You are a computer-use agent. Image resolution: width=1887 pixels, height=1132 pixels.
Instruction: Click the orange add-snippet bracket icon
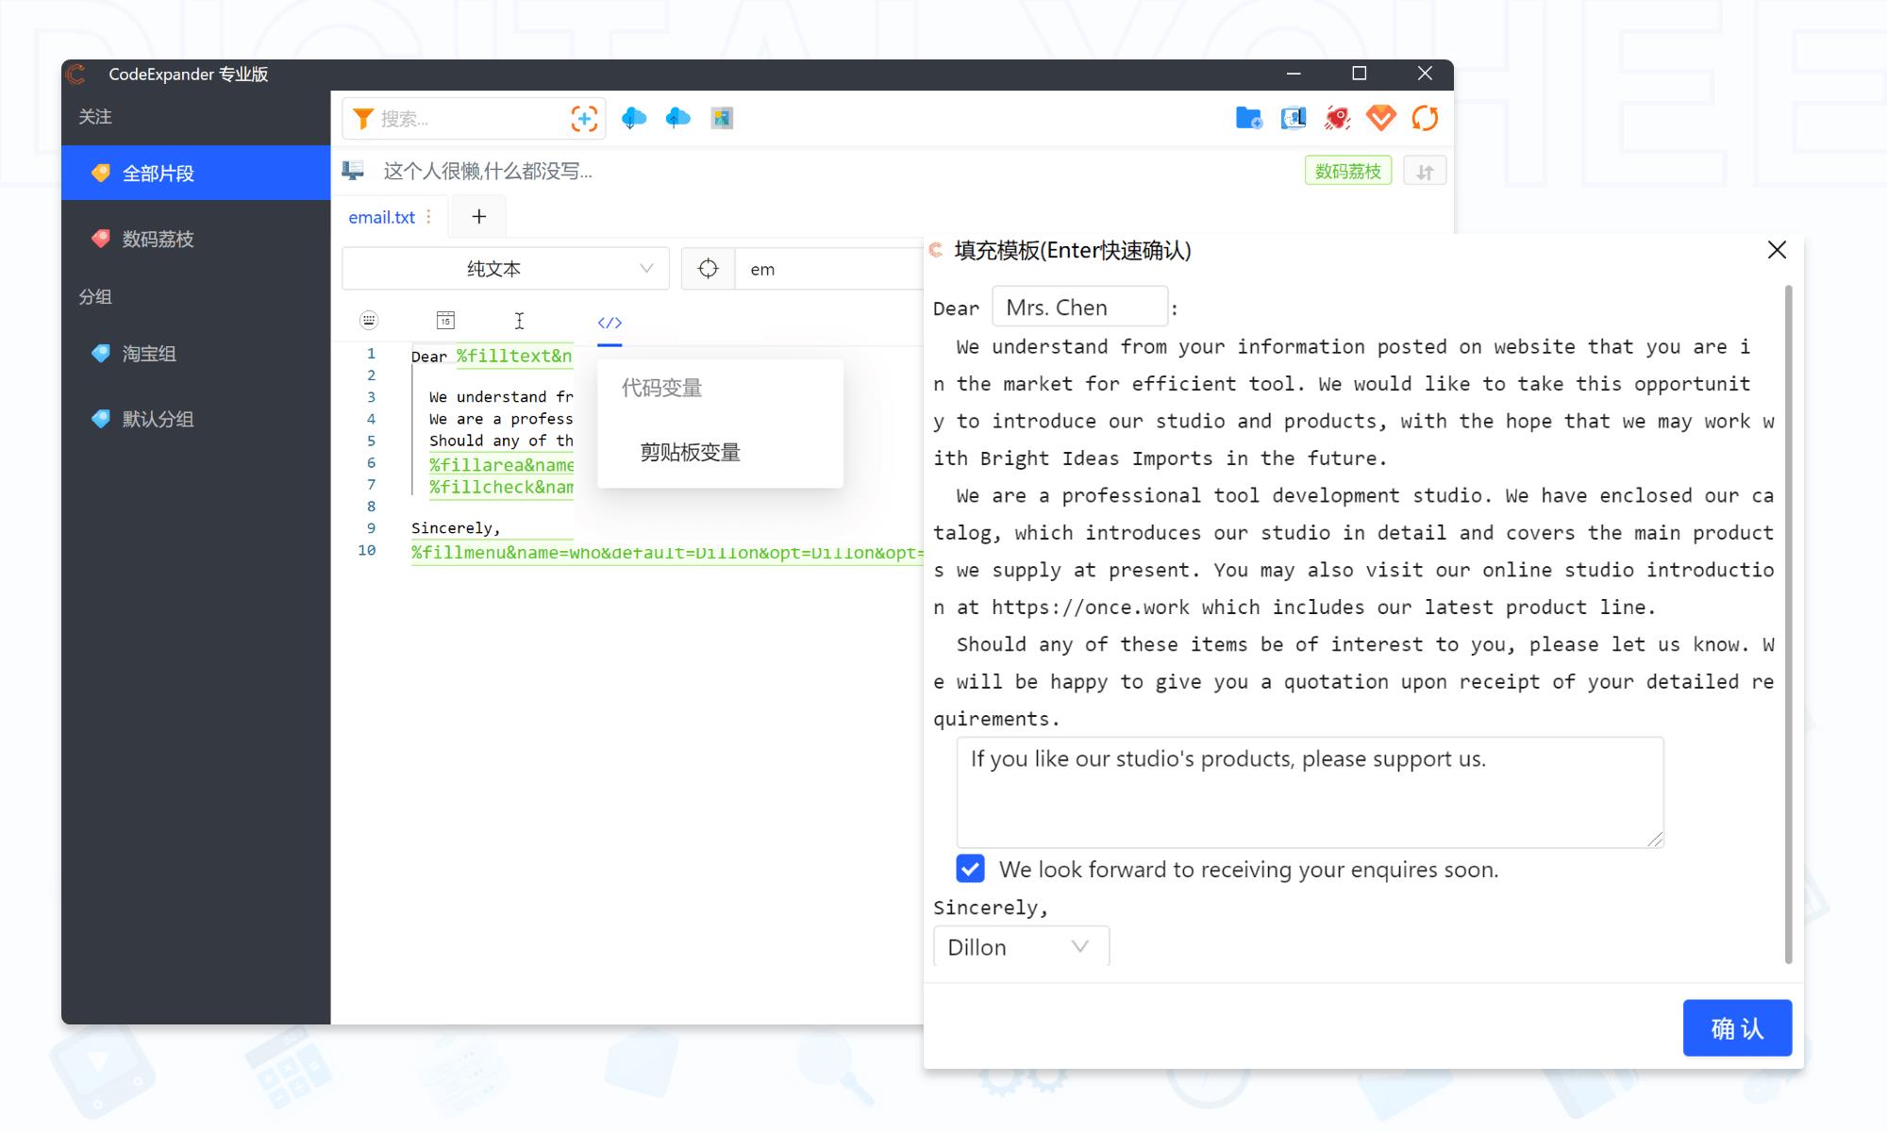click(584, 119)
